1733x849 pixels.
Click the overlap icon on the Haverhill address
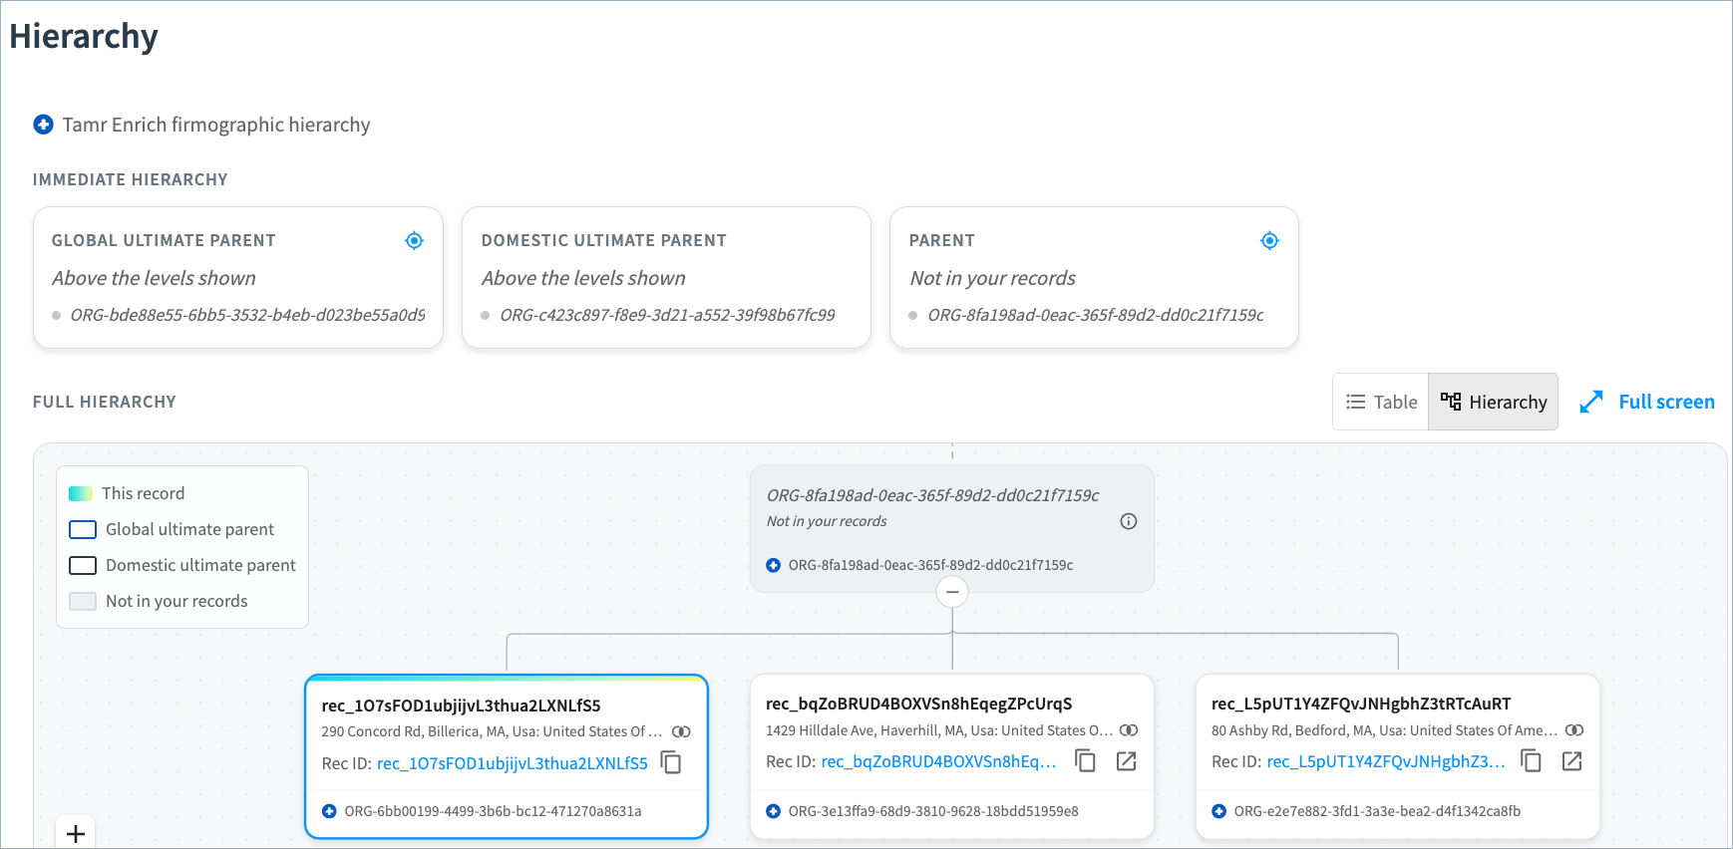tap(1129, 730)
